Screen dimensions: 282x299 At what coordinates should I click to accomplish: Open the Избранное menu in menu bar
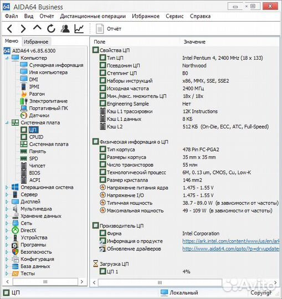pos(146,16)
